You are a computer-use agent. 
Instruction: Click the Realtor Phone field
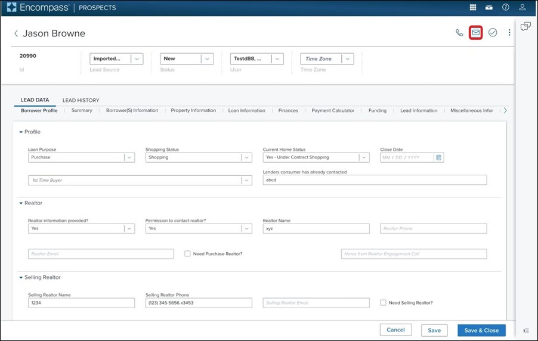click(x=434, y=228)
